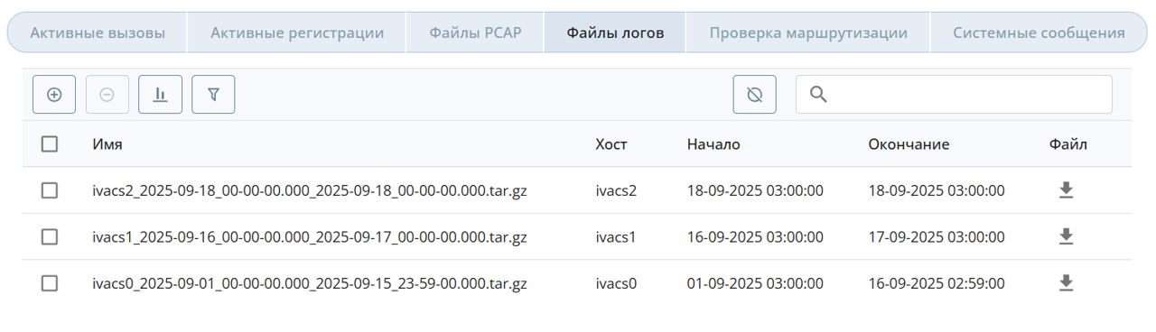The height and width of the screenshot is (332, 1156).
Task: Switch to the Активные регистрации tab
Action: 297,33
